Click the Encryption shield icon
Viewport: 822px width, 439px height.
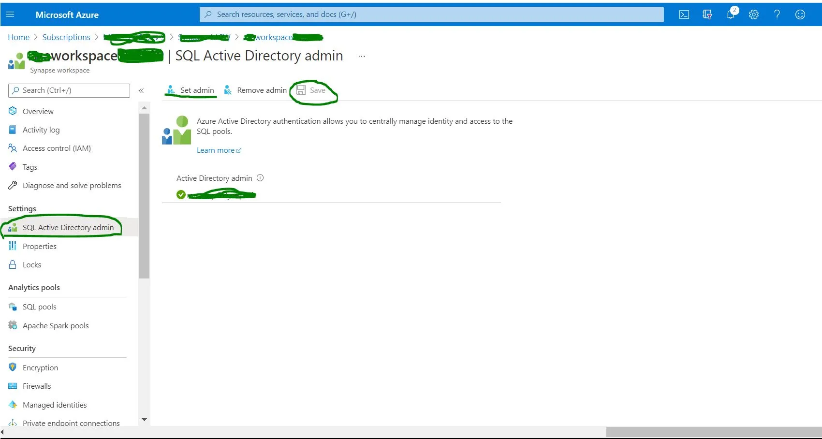(13, 367)
